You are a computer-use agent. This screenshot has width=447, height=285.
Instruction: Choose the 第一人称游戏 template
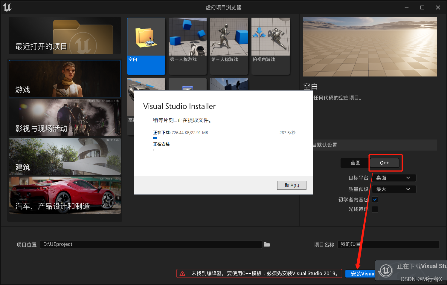point(187,46)
